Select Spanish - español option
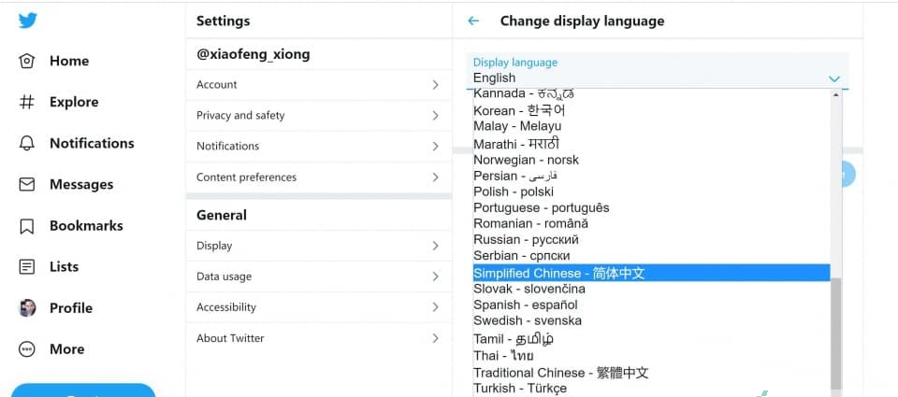The width and height of the screenshot is (898, 397). (x=525, y=305)
